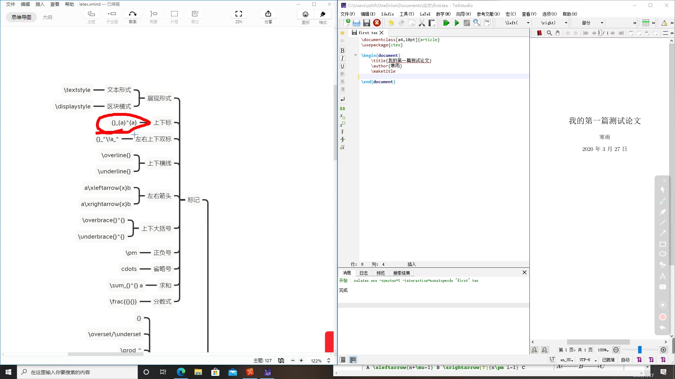Open the log viewer icon
Image resolution: width=675 pixels, height=379 pixels.
click(x=487, y=23)
